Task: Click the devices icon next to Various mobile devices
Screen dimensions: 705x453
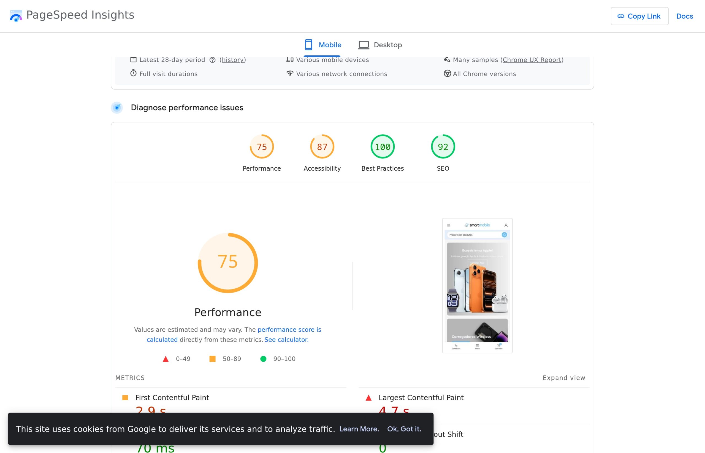Action: (x=290, y=59)
